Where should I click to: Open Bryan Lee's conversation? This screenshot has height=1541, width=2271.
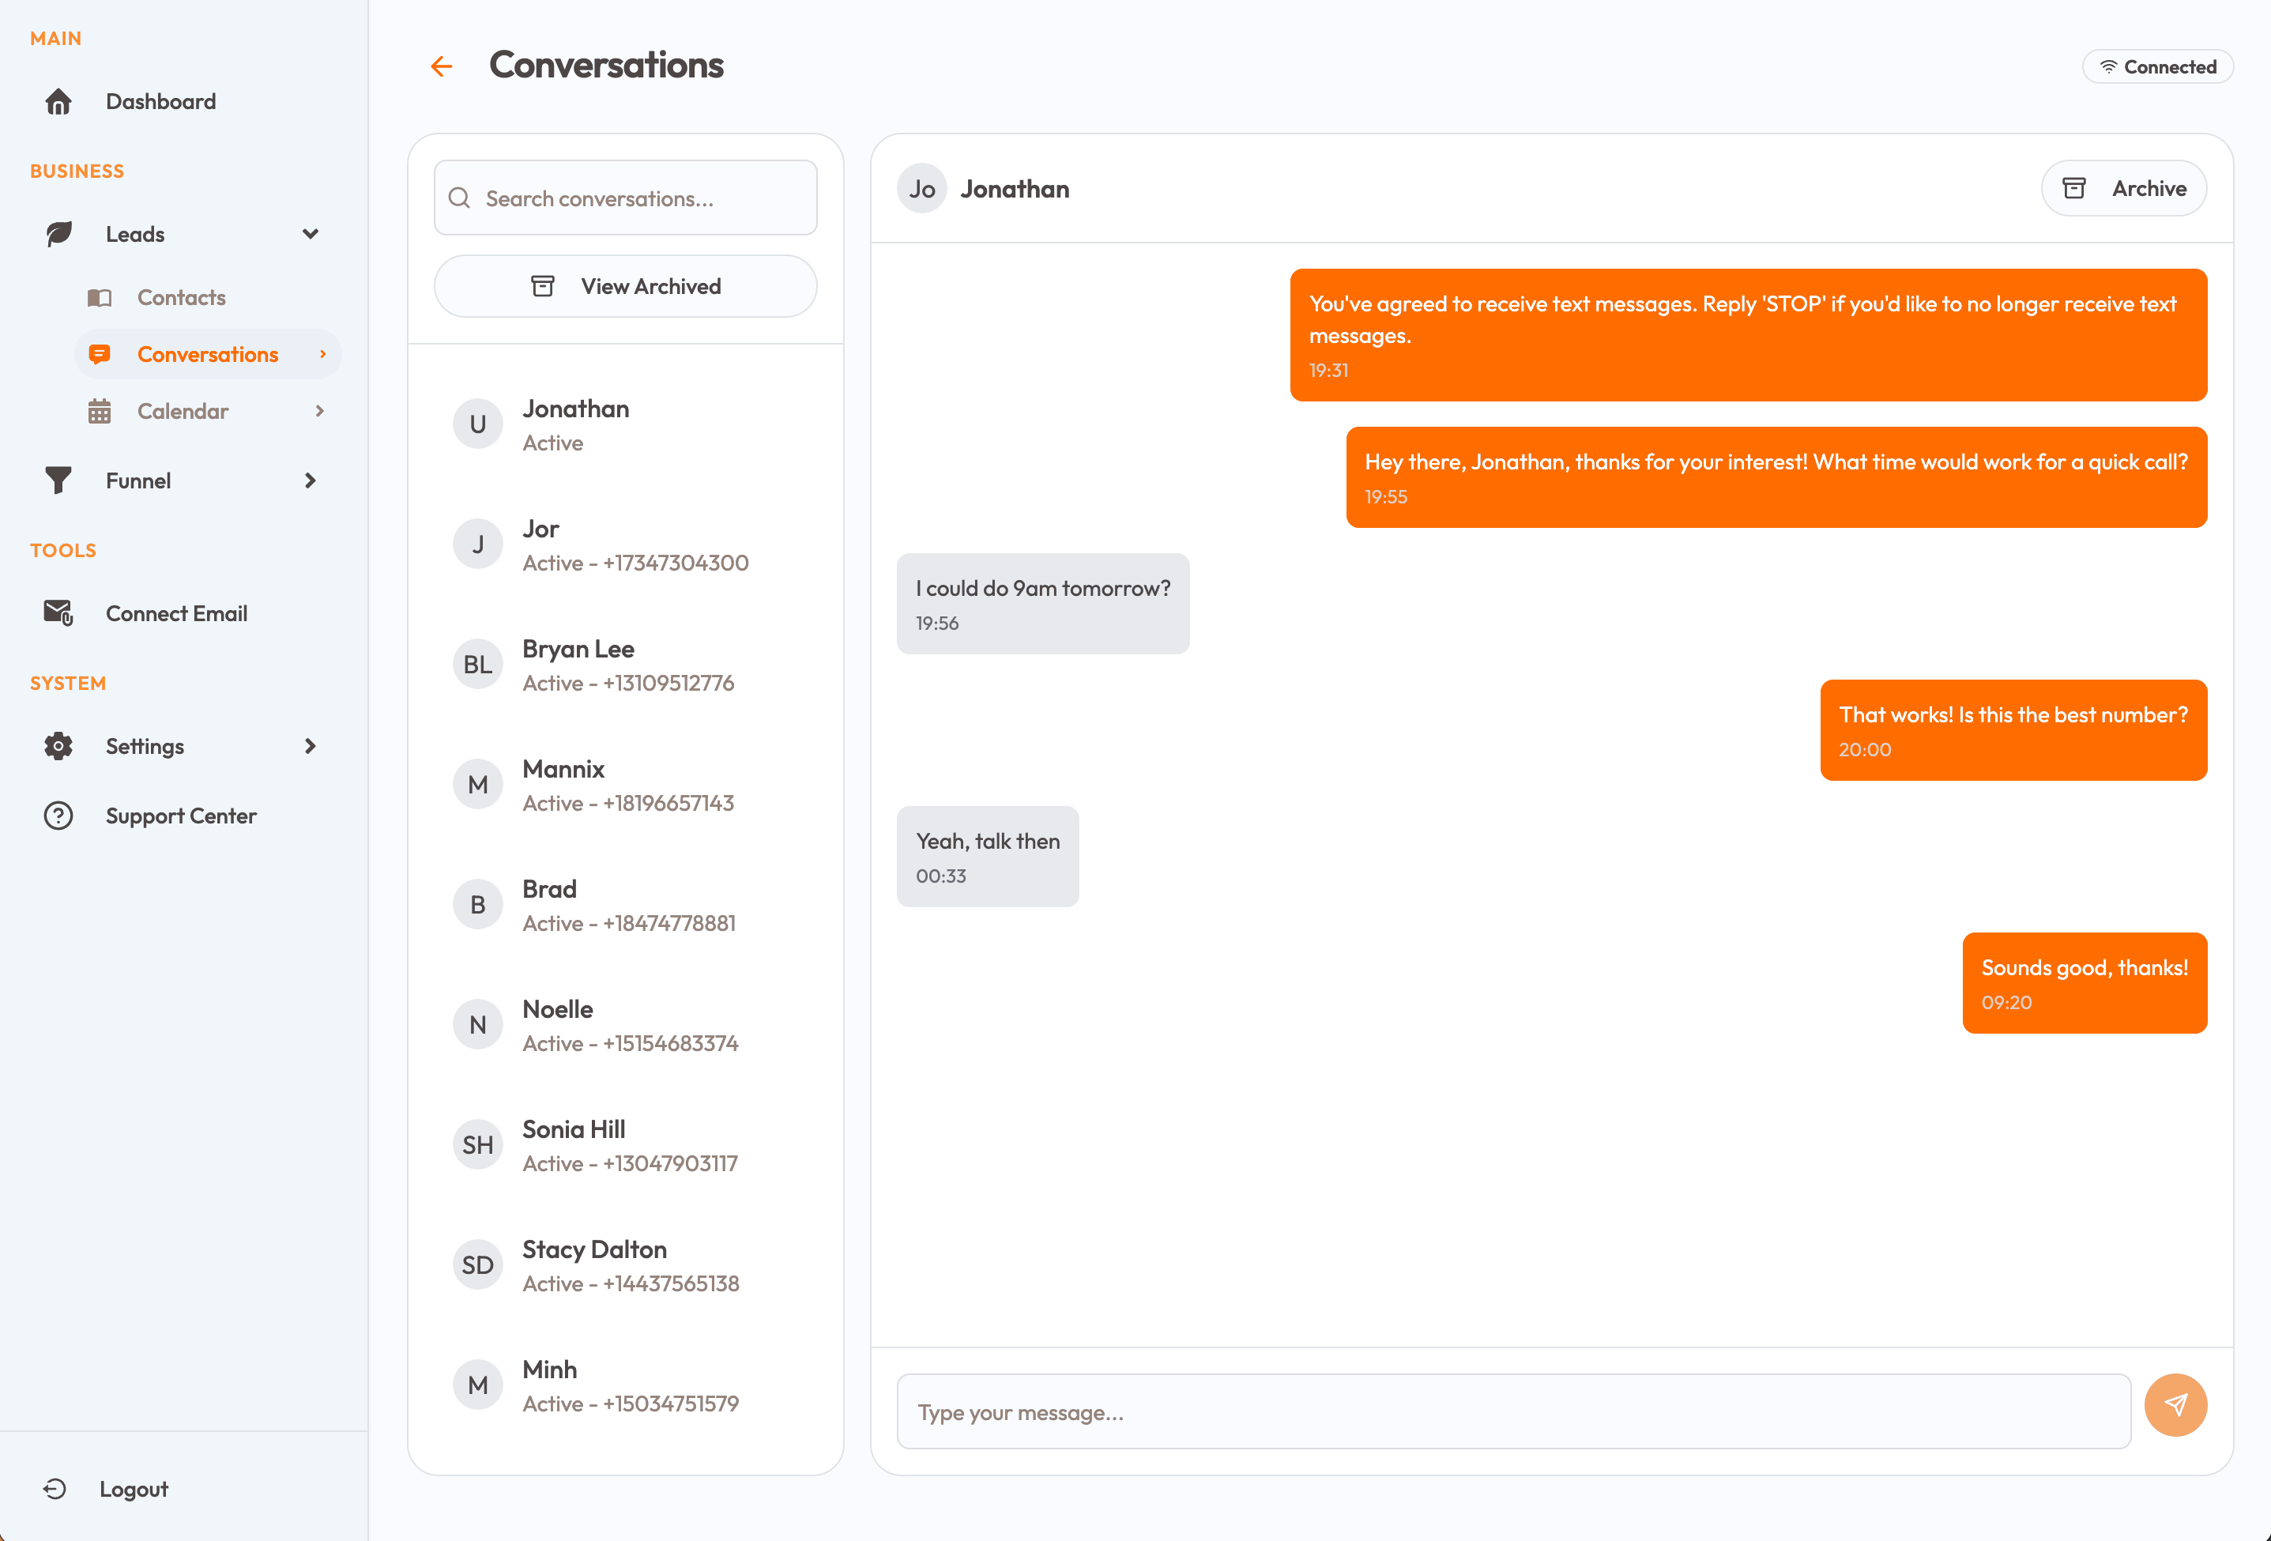[625, 665]
